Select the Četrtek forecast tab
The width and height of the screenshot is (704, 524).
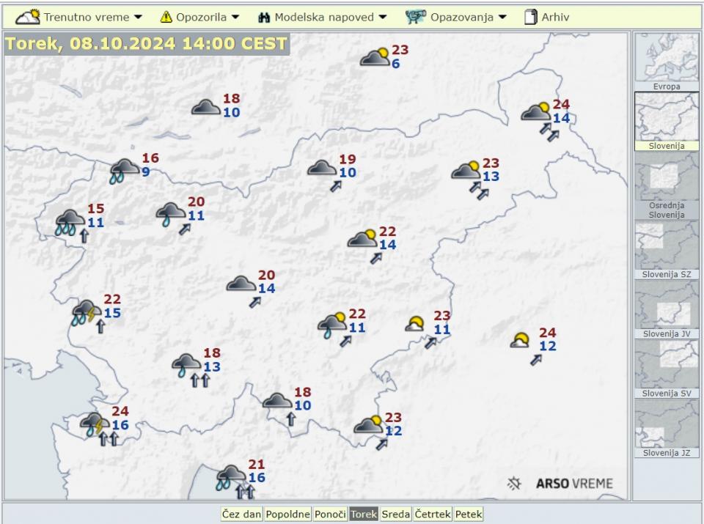pyautogui.click(x=433, y=514)
